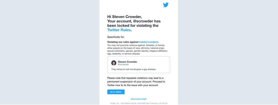Click the gray background left of the email

click(x=50, y=52)
